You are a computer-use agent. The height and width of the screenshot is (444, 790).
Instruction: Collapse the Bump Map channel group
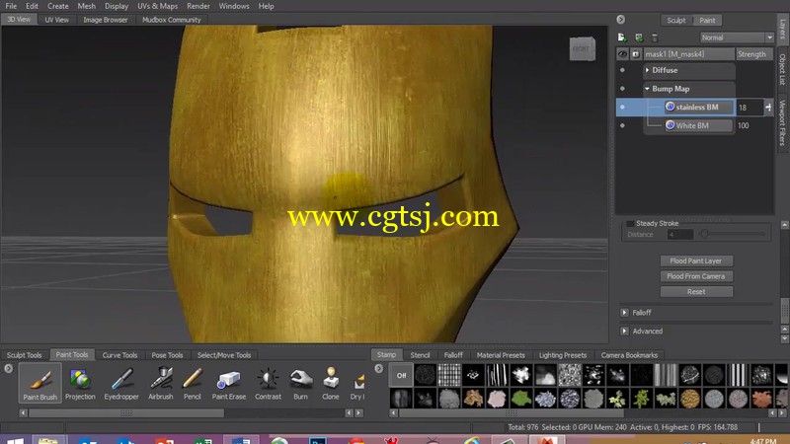648,89
